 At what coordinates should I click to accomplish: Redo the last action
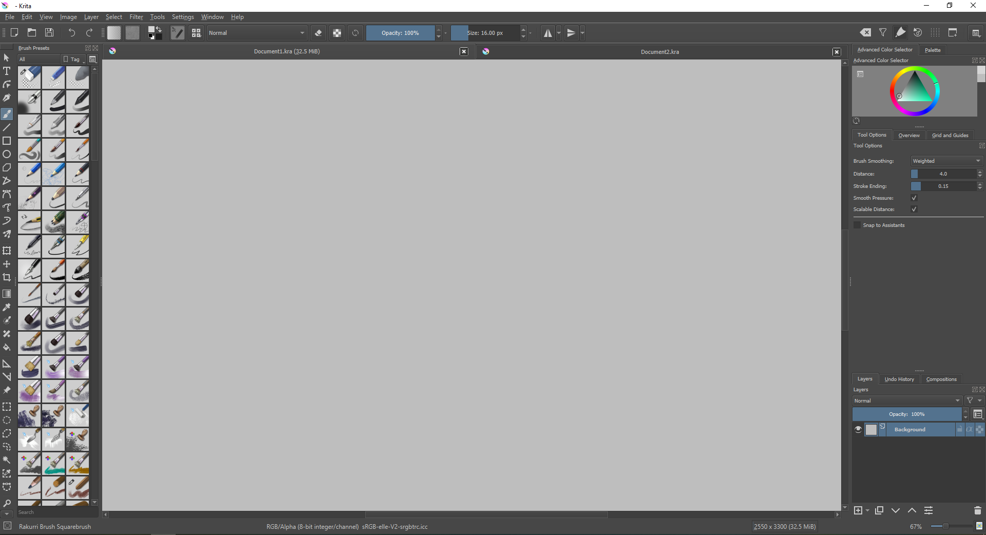pos(89,33)
